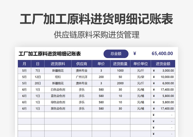Select the 7日 date cell
The height and width of the screenshot is (137, 193).
point(38,71)
